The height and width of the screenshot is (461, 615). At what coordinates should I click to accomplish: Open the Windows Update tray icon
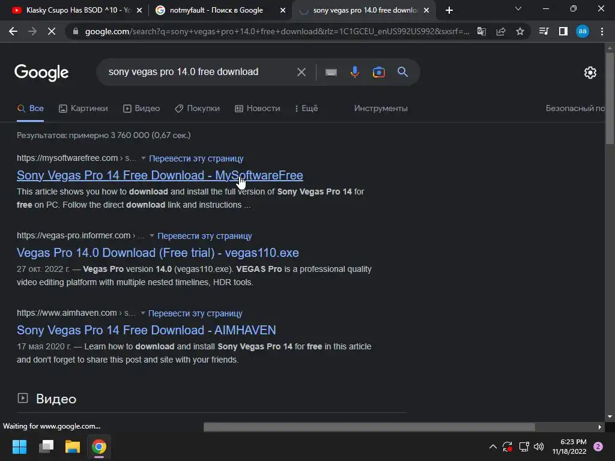click(507, 447)
